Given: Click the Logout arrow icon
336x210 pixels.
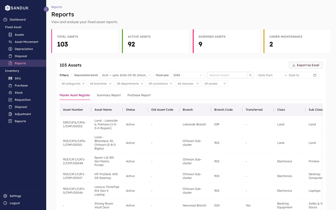Looking at the screenshot, I should (x=5, y=203).
